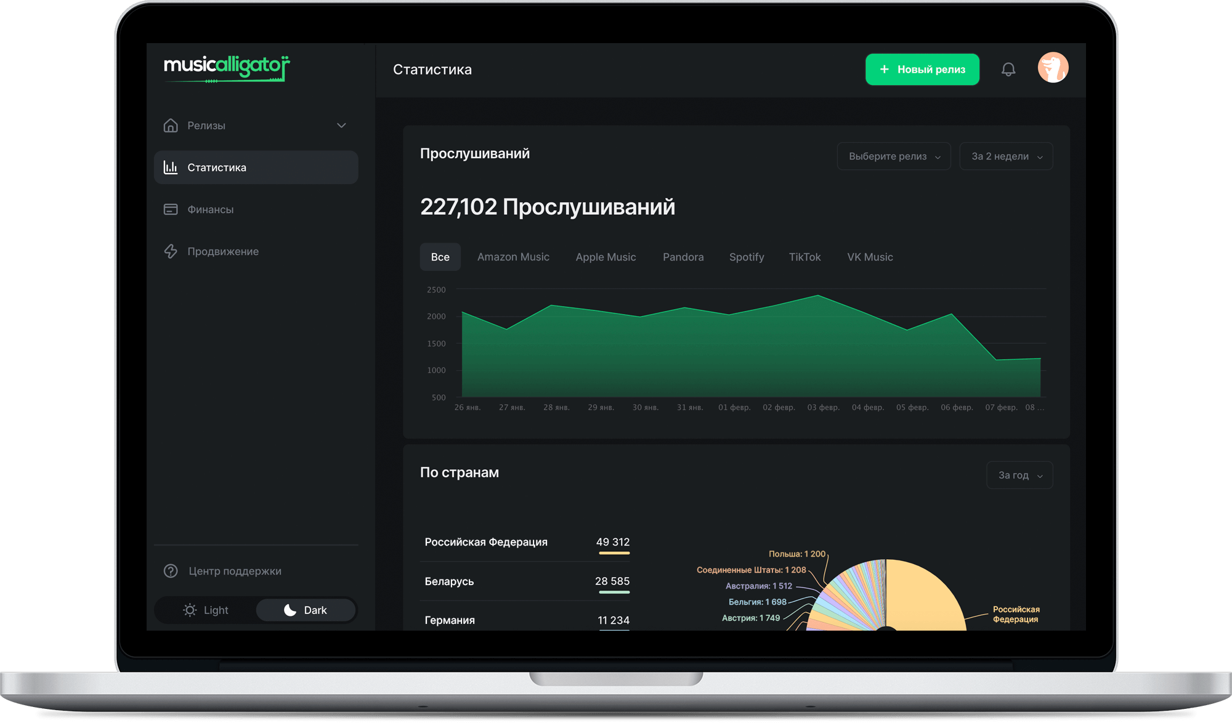
Task: Open the Релизы home icon
Action: 171,125
